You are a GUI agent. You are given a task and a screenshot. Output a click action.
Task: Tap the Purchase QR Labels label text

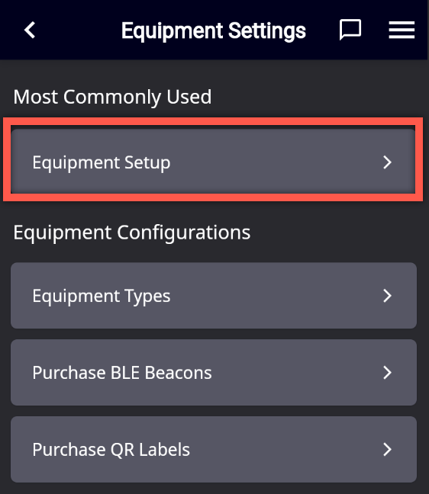tap(111, 450)
